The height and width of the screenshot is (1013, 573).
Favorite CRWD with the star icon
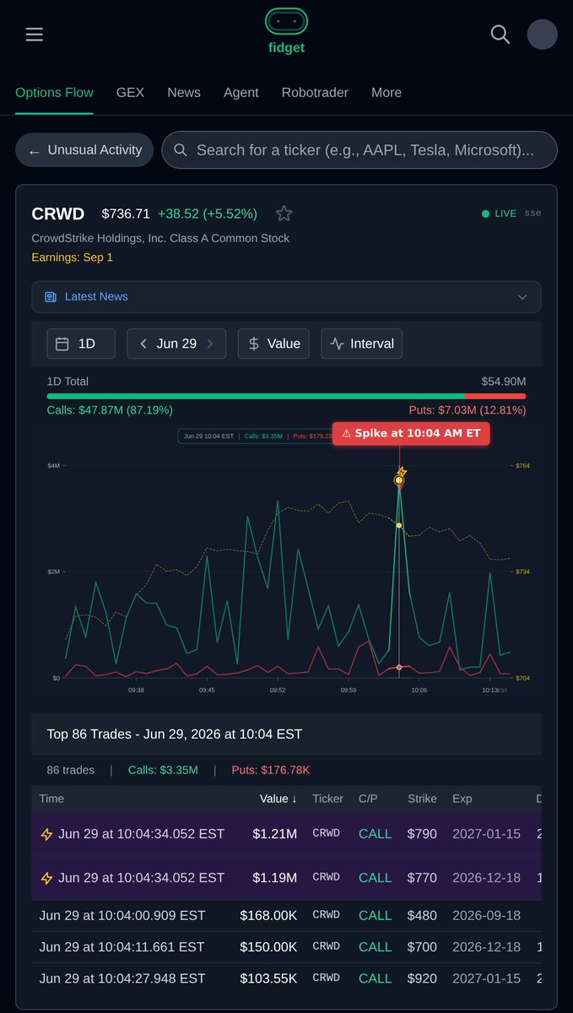(284, 214)
